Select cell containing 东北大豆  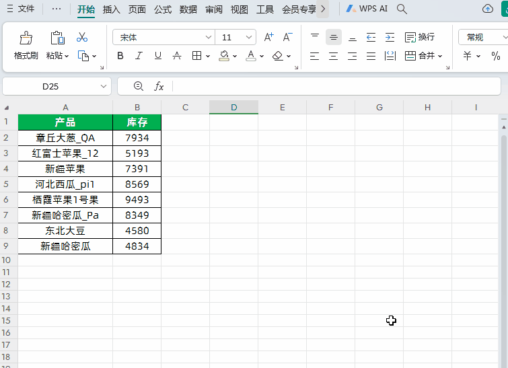coord(65,231)
